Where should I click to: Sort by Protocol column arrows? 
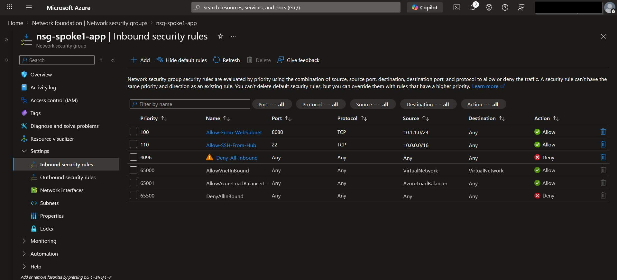pos(364,118)
